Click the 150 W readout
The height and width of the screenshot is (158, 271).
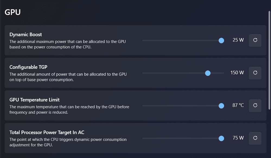click(x=237, y=73)
